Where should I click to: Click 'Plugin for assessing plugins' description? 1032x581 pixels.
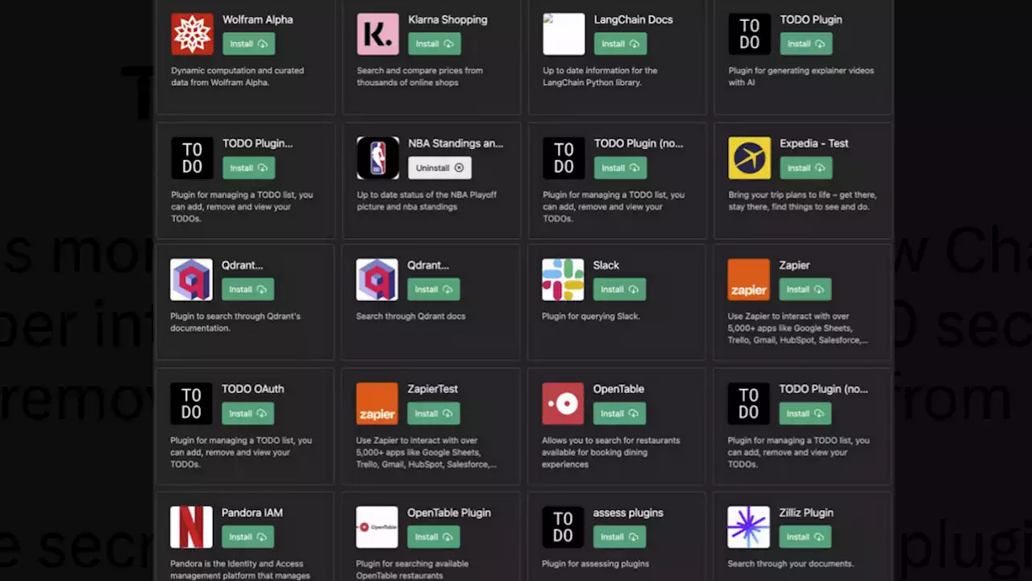[595, 564]
